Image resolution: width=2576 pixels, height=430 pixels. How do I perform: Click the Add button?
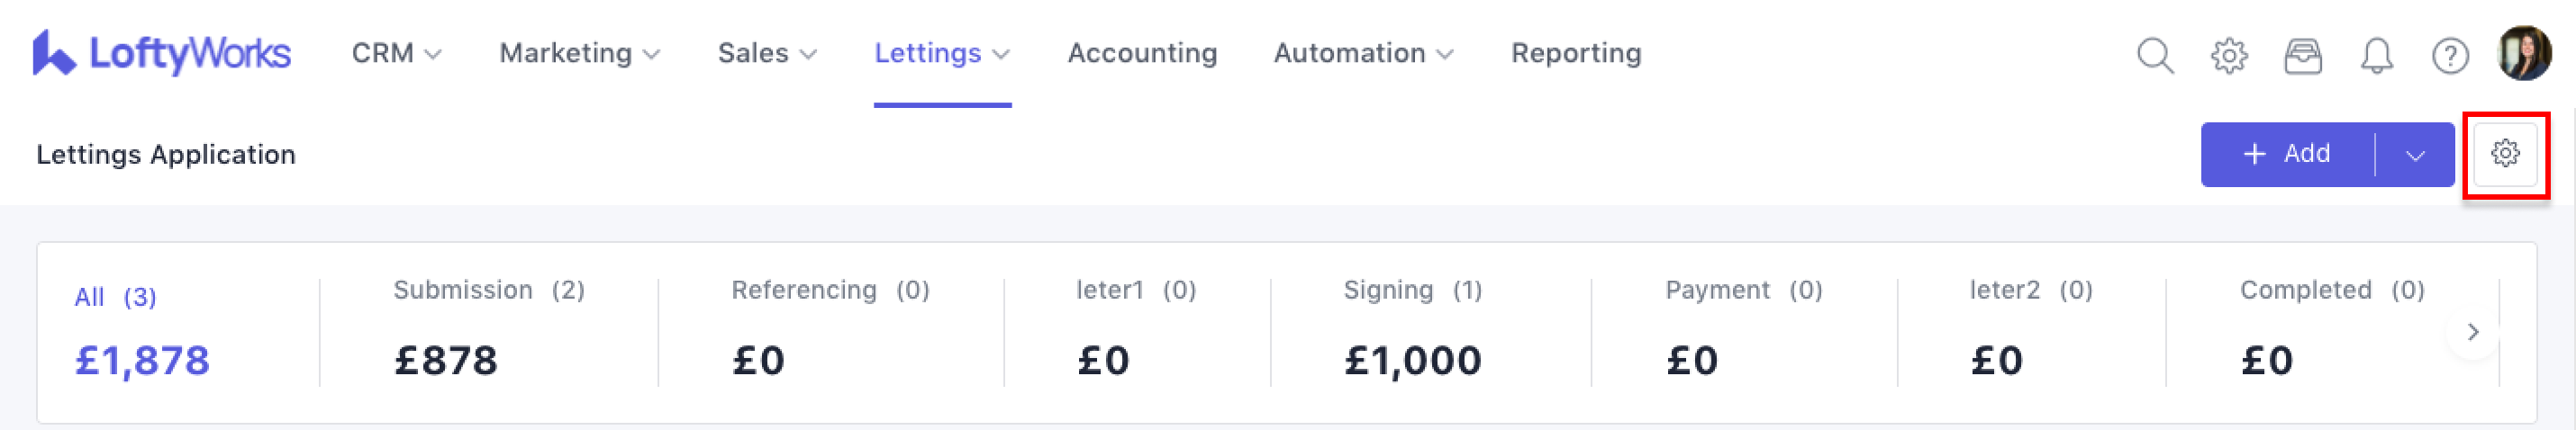pyautogui.click(x=2286, y=154)
